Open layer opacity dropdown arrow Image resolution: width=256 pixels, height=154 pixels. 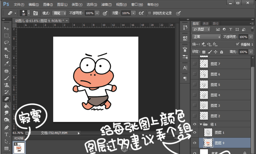(x=251, y=37)
